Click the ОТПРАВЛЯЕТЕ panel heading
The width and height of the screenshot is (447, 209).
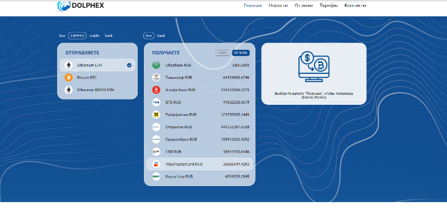[82, 53]
